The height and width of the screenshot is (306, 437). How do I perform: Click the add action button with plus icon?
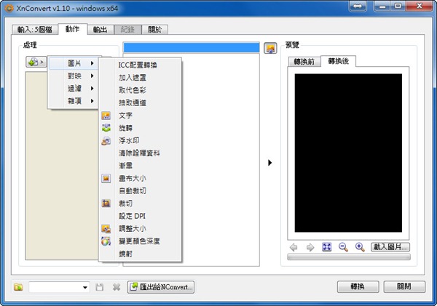(x=36, y=62)
